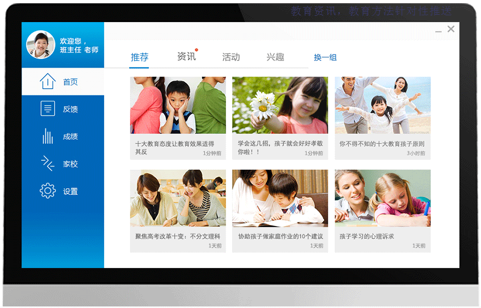This screenshot has height=308, width=481.
Task: Click the 首页 home house icon
Action: point(47,81)
